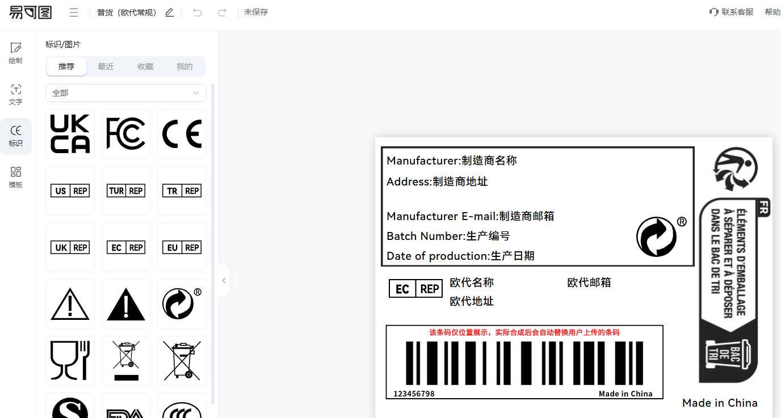Insert the crossed-out wheelie bin without bar
This screenshot has height=418, width=781.
pos(182,361)
